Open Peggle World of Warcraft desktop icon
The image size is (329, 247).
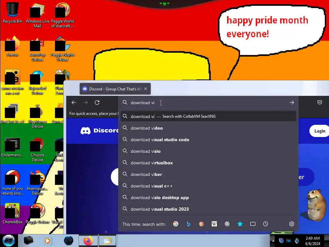point(62,15)
